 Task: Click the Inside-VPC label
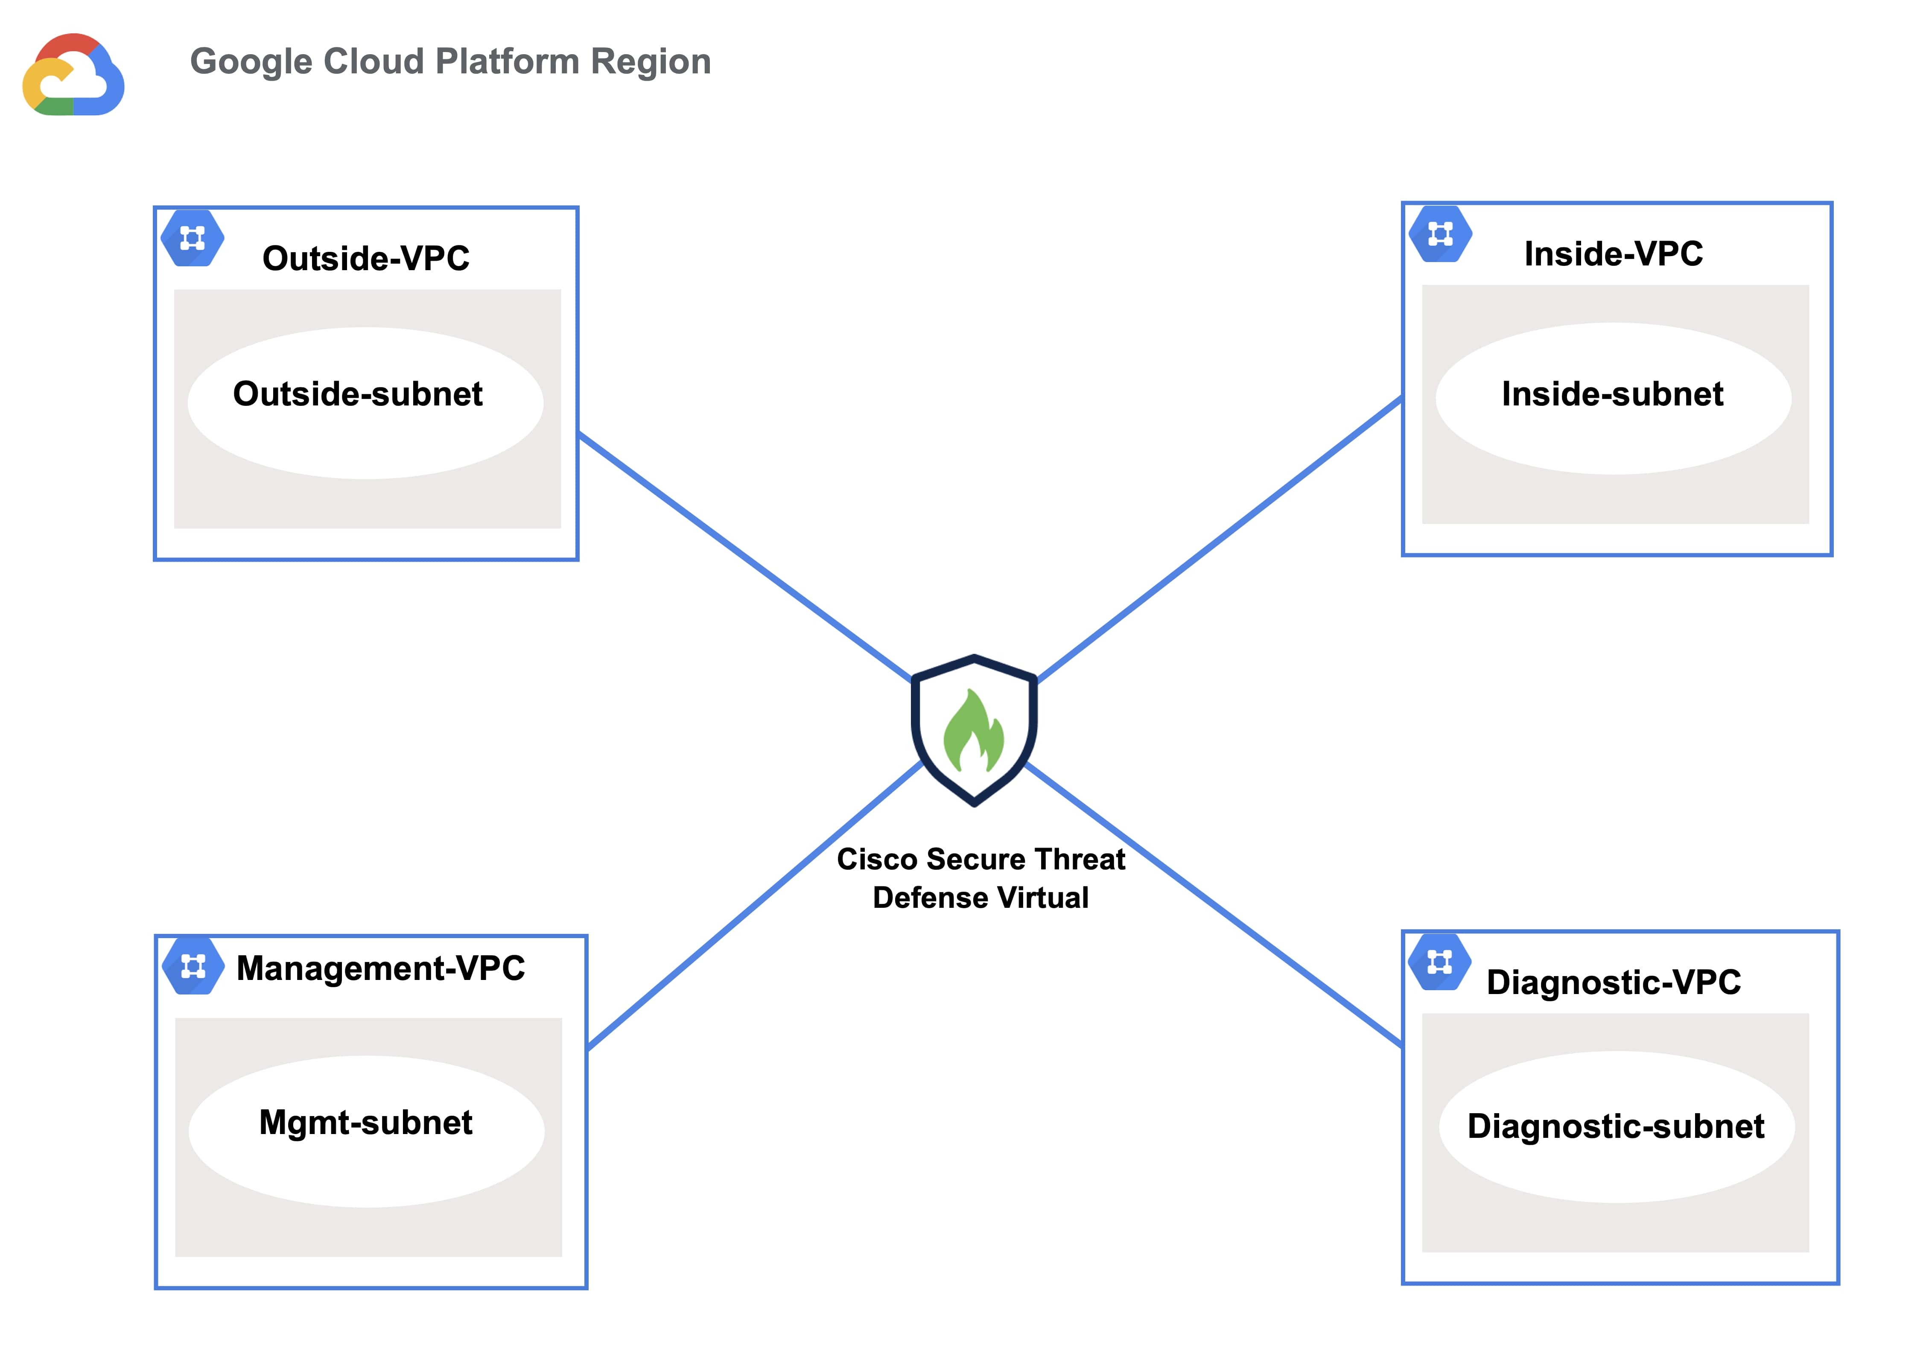coord(1613,254)
